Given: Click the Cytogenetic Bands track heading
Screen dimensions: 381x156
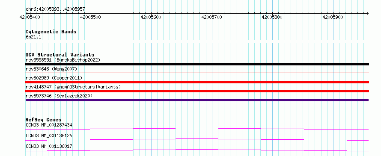Looking at the screenshot, I should (51, 32).
